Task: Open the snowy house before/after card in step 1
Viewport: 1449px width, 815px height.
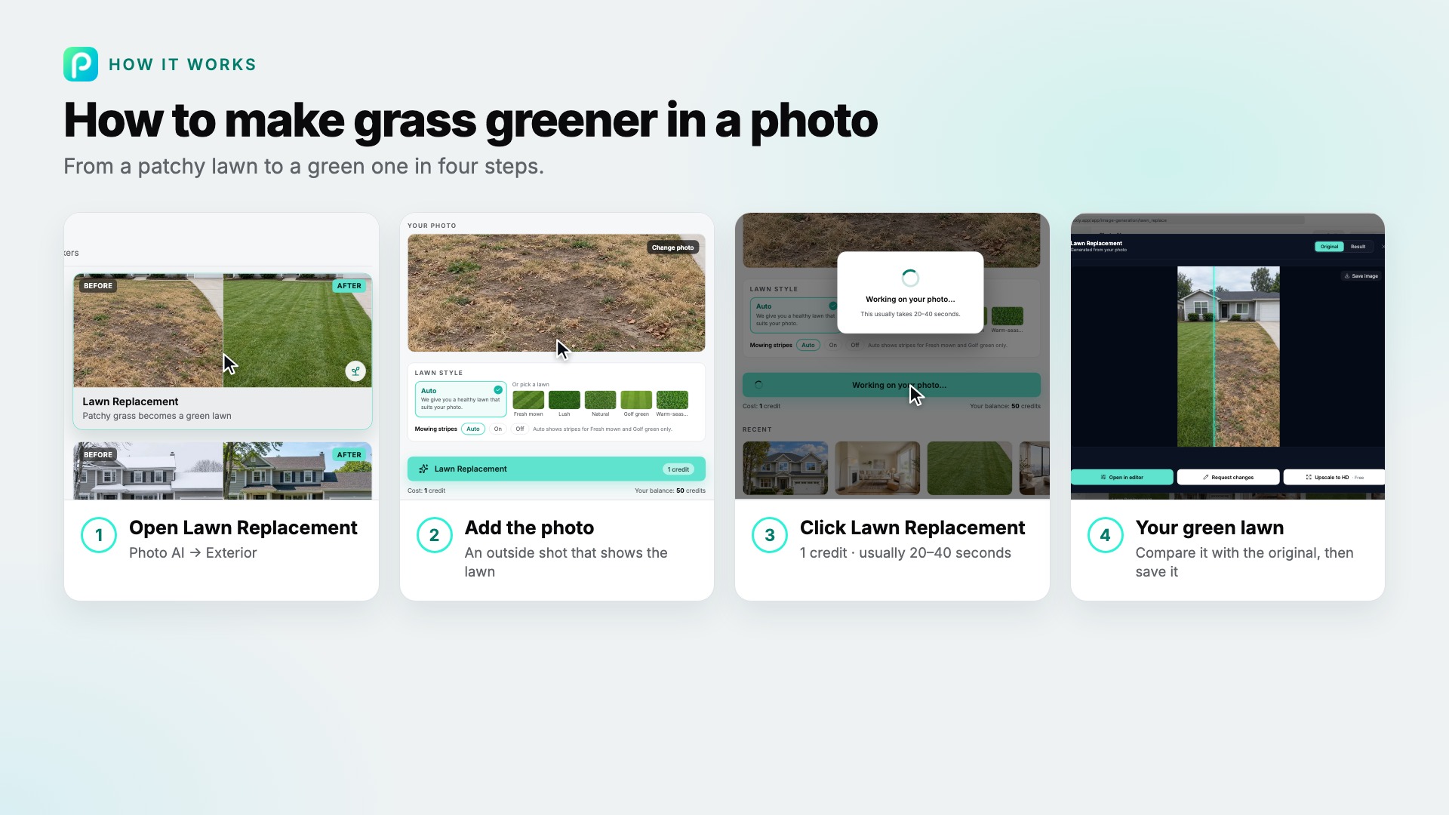Action: click(x=223, y=471)
